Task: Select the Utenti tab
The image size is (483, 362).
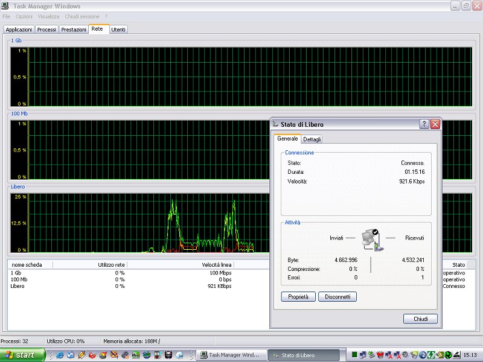Action: coord(118,30)
